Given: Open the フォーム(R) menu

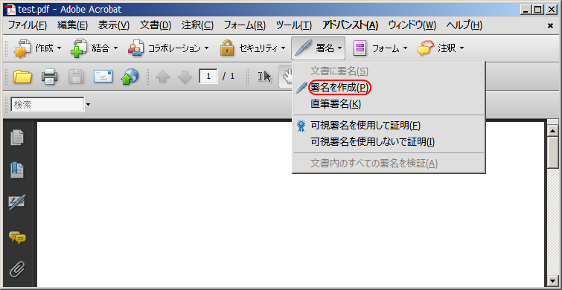Looking at the screenshot, I should (244, 25).
